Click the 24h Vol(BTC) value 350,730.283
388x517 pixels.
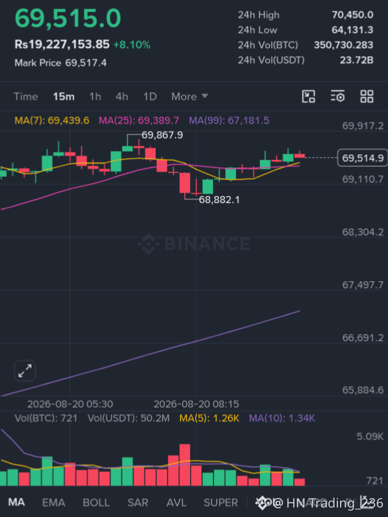pos(343,45)
